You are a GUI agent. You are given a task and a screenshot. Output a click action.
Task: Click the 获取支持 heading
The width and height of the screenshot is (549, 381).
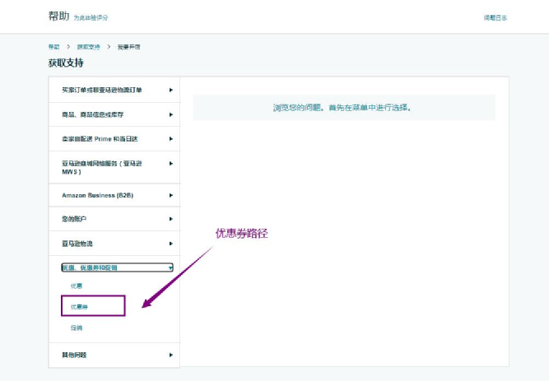click(x=66, y=63)
